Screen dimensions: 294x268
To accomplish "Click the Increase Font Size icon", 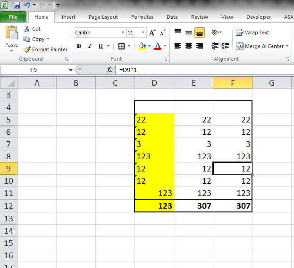I will point(152,33).
